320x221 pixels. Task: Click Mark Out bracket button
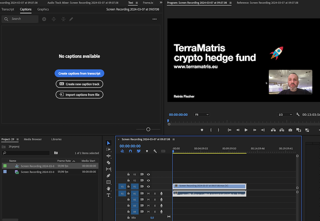pyautogui.click(x=218, y=130)
